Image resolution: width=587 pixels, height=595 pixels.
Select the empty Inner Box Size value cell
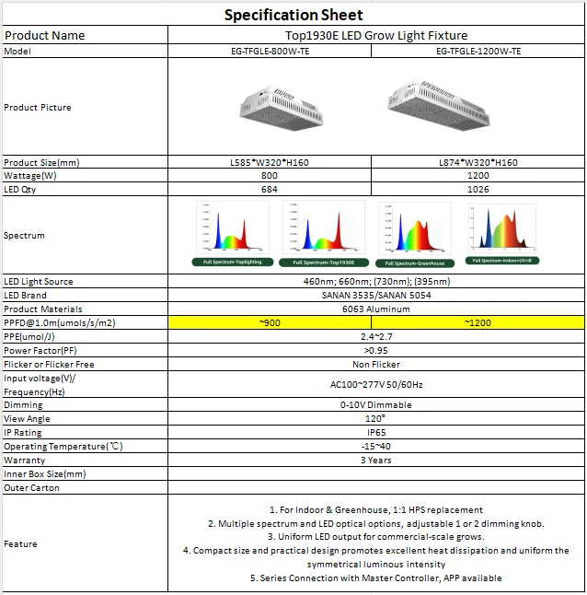[x=375, y=474]
